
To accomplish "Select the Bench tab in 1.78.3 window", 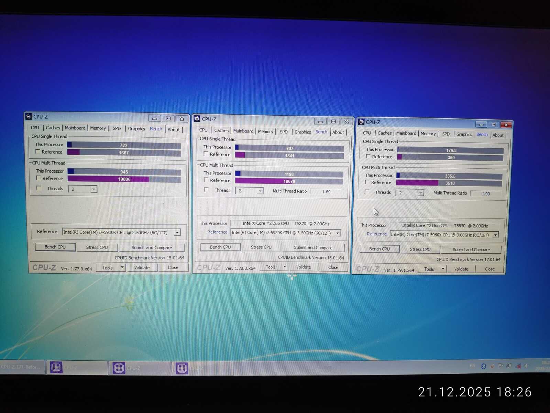I will point(321,132).
